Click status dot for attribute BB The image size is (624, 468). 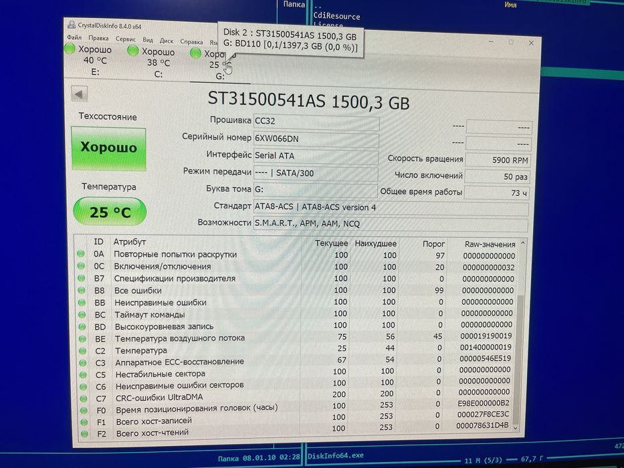[82, 302]
